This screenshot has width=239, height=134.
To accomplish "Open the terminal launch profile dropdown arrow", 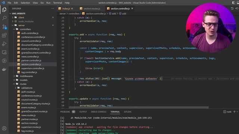I will point(238,112).
